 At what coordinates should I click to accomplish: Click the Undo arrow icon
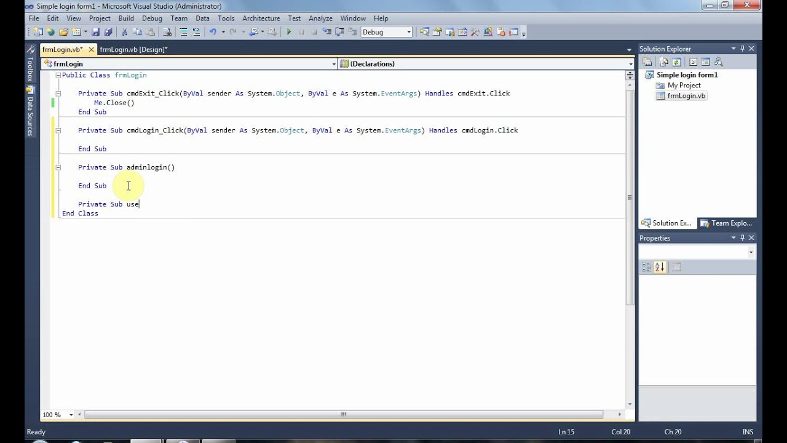coord(213,32)
